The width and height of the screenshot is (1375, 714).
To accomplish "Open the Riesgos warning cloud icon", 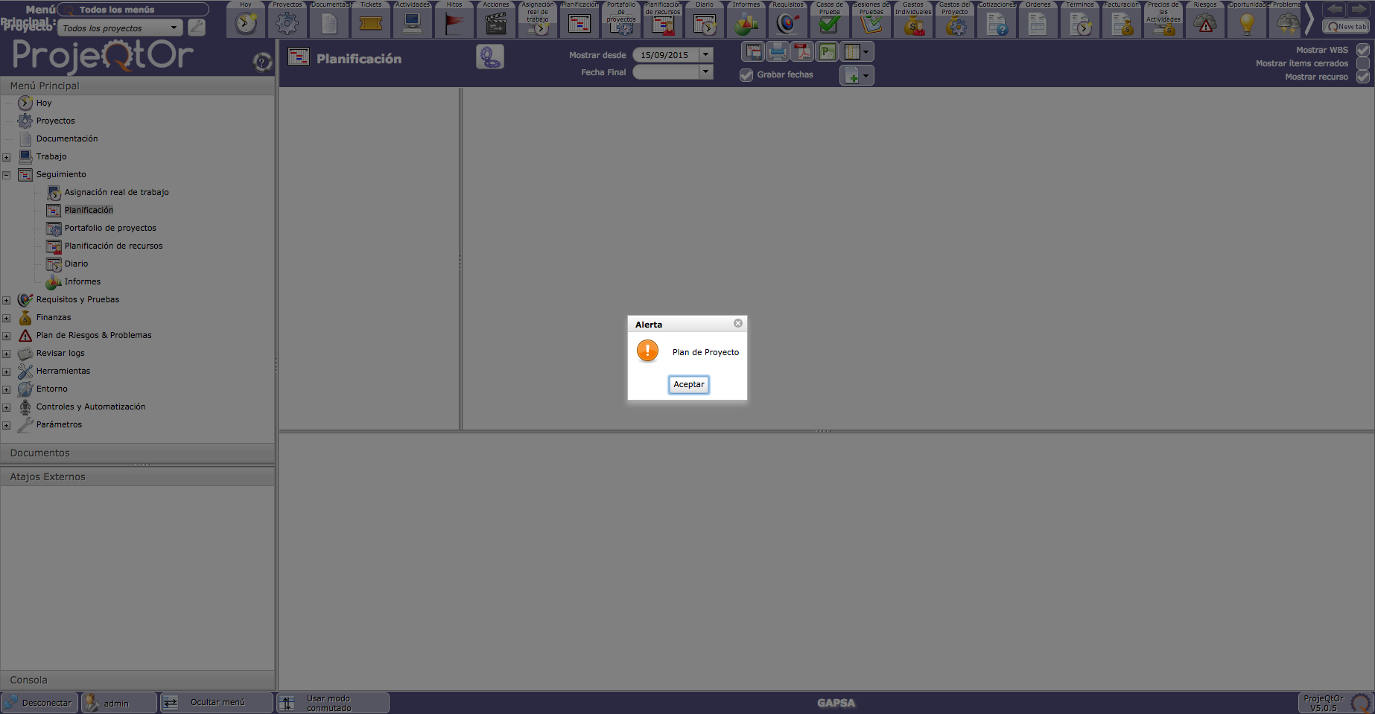I will coord(1205,24).
